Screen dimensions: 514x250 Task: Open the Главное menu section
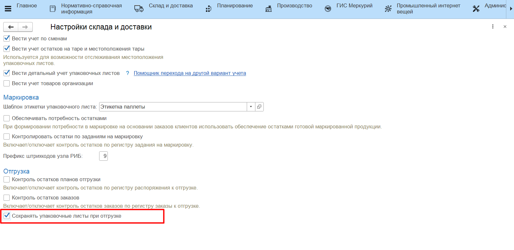(x=27, y=6)
